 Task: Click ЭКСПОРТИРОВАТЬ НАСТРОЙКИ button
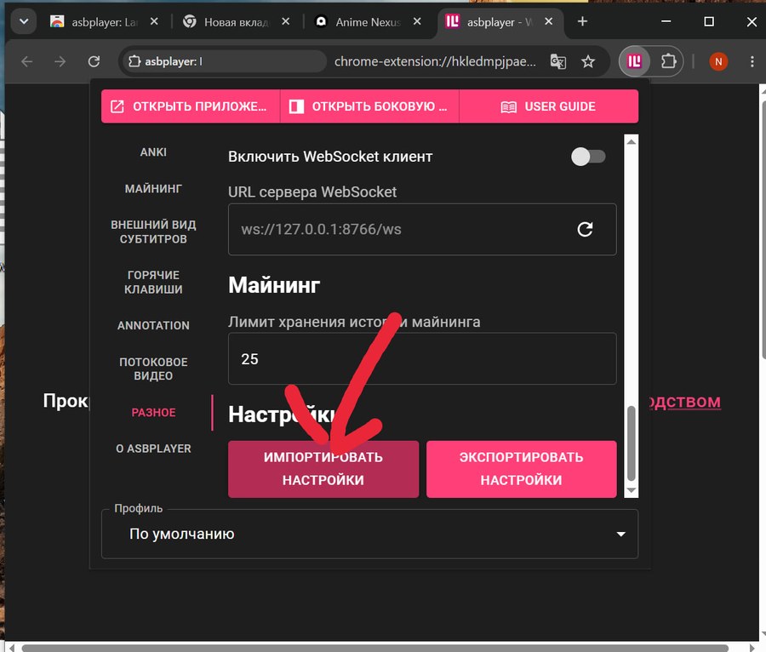[521, 469]
